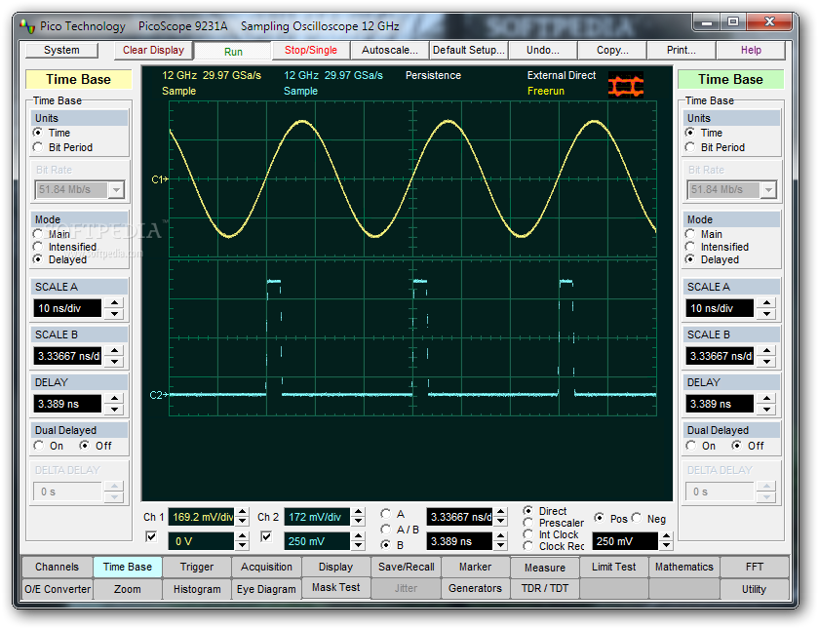The height and width of the screenshot is (629, 819).
Task: Toggle the Ch 1 enable checkbox
Action: coord(151,536)
